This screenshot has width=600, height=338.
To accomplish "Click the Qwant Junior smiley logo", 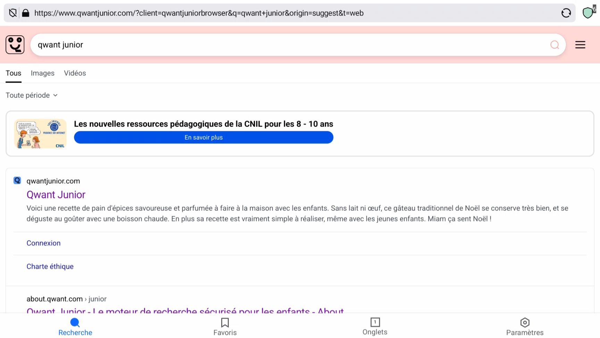I will coord(15,45).
